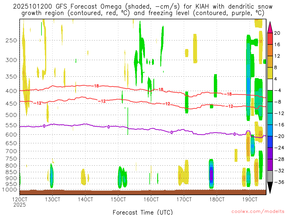Click the 400 pressure level label

click(11, 91)
